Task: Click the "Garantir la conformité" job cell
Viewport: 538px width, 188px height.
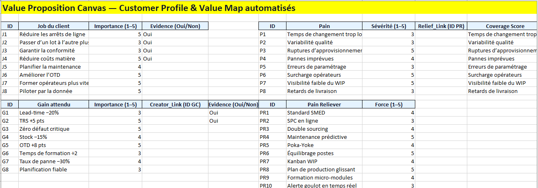Action: point(53,50)
